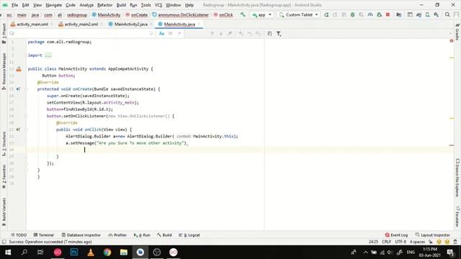Open the Windows notification center icon

tap(450, 253)
